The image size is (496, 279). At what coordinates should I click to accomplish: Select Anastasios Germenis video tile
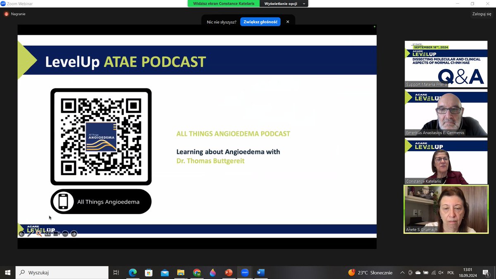coord(446,113)
